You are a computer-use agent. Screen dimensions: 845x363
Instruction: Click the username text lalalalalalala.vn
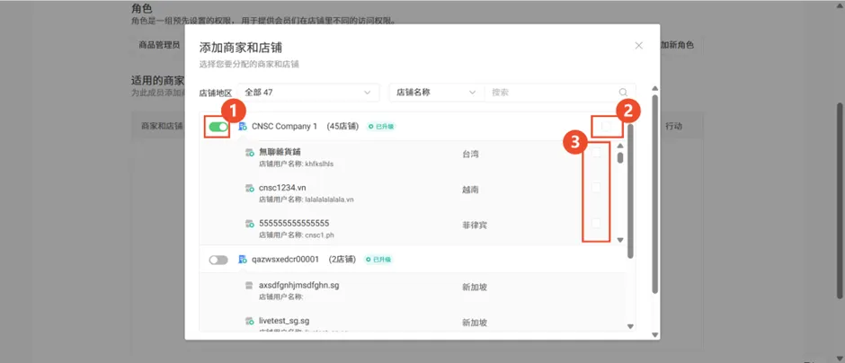pyautogui.click(x=329, y=199)
